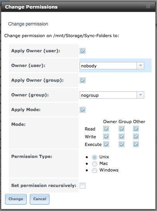Disable Other Write permission
The image size is (157, 211).
(x=136, y=137)
